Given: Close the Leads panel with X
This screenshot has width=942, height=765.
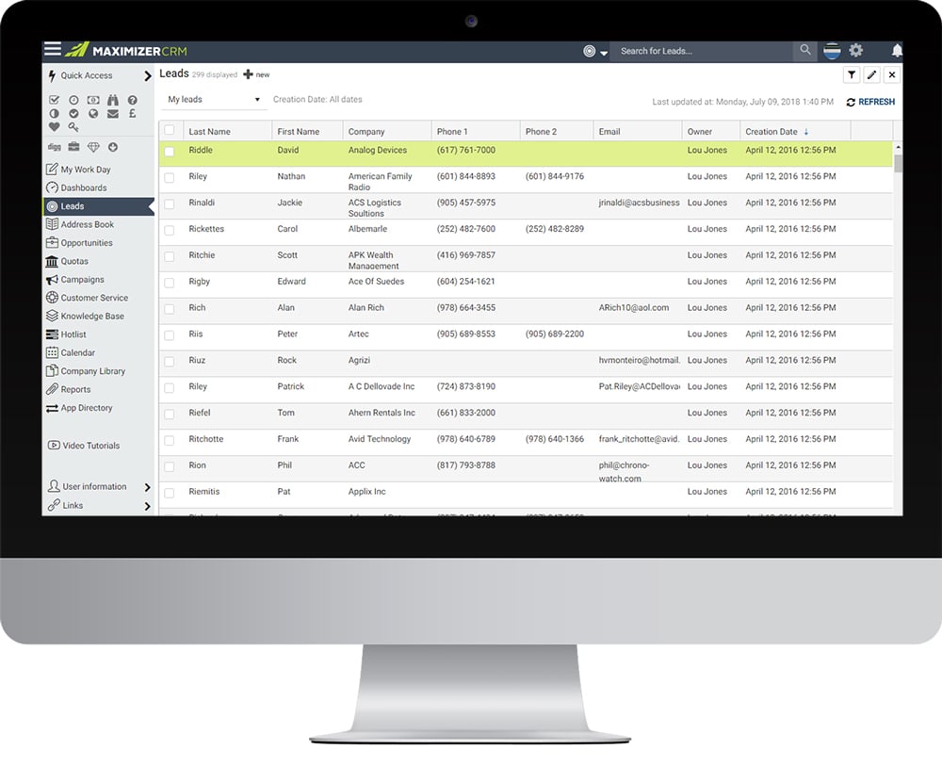Looking at the screenshot, I should coord(892,74).
